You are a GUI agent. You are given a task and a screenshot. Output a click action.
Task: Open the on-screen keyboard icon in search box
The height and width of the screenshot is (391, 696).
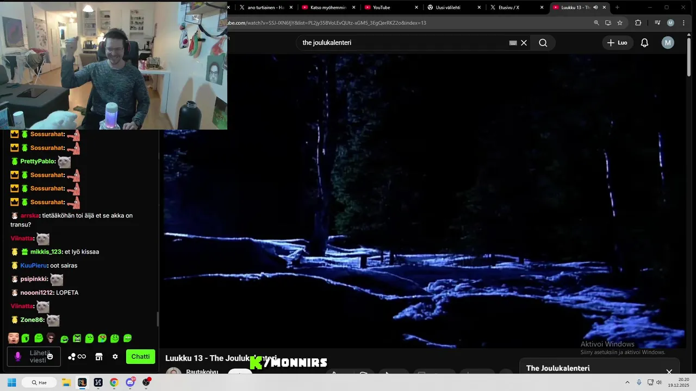click(x=513, y=43)
